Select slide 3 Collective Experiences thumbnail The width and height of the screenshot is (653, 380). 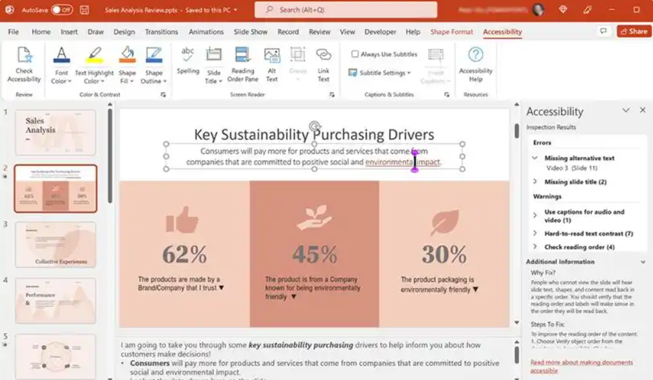pos(55,244)
